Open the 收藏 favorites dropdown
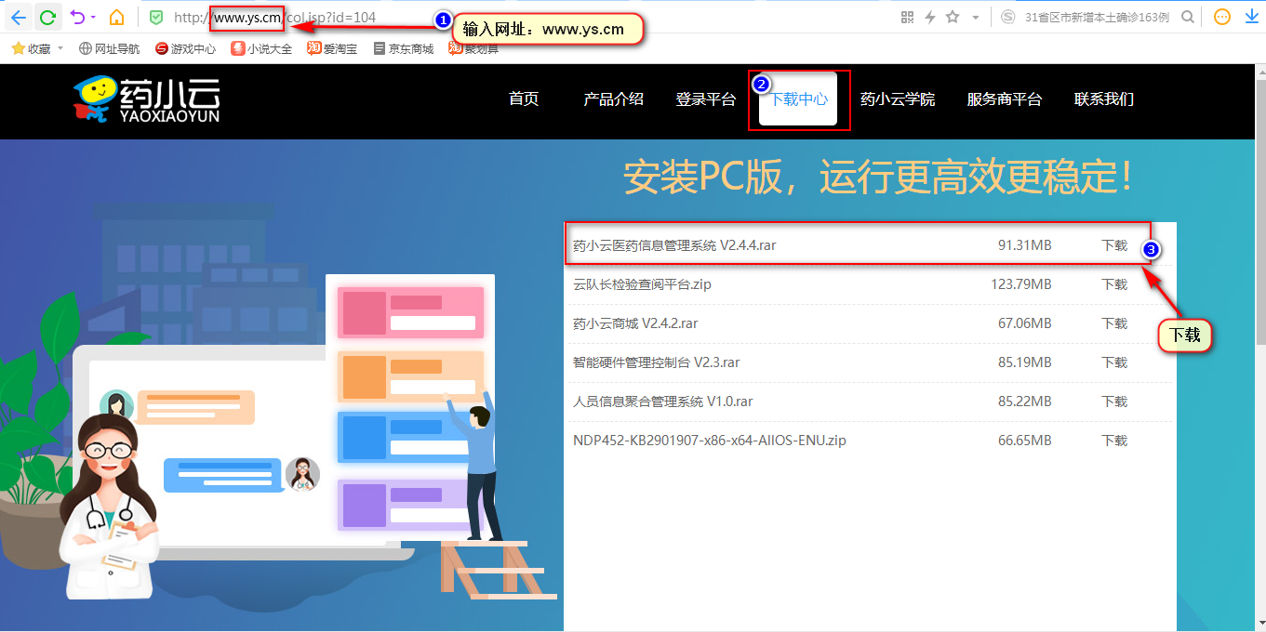Viewport: 1266px width, 632px height. point(37,48)
